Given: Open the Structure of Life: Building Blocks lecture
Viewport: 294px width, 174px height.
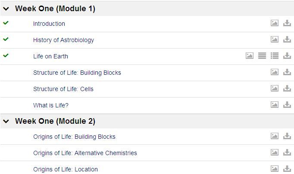Looking at the screenshot, I should [x=77, y=73].
